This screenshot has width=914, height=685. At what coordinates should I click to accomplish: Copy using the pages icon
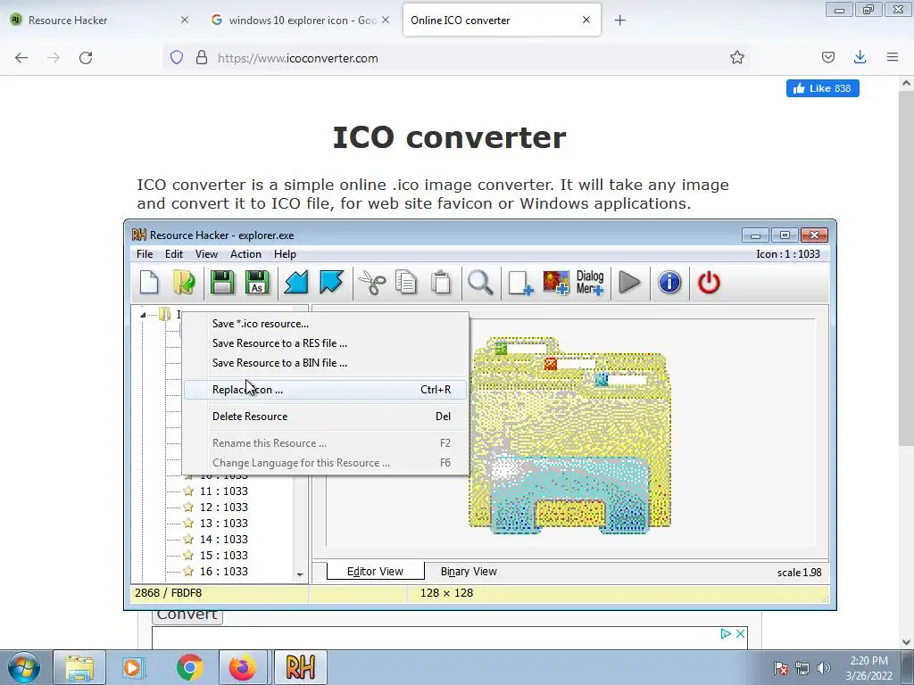click(406, 283)
